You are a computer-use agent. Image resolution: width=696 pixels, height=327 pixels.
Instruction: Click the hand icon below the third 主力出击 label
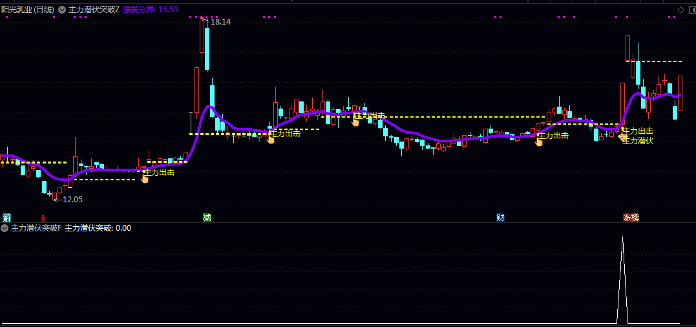point(355,121)
